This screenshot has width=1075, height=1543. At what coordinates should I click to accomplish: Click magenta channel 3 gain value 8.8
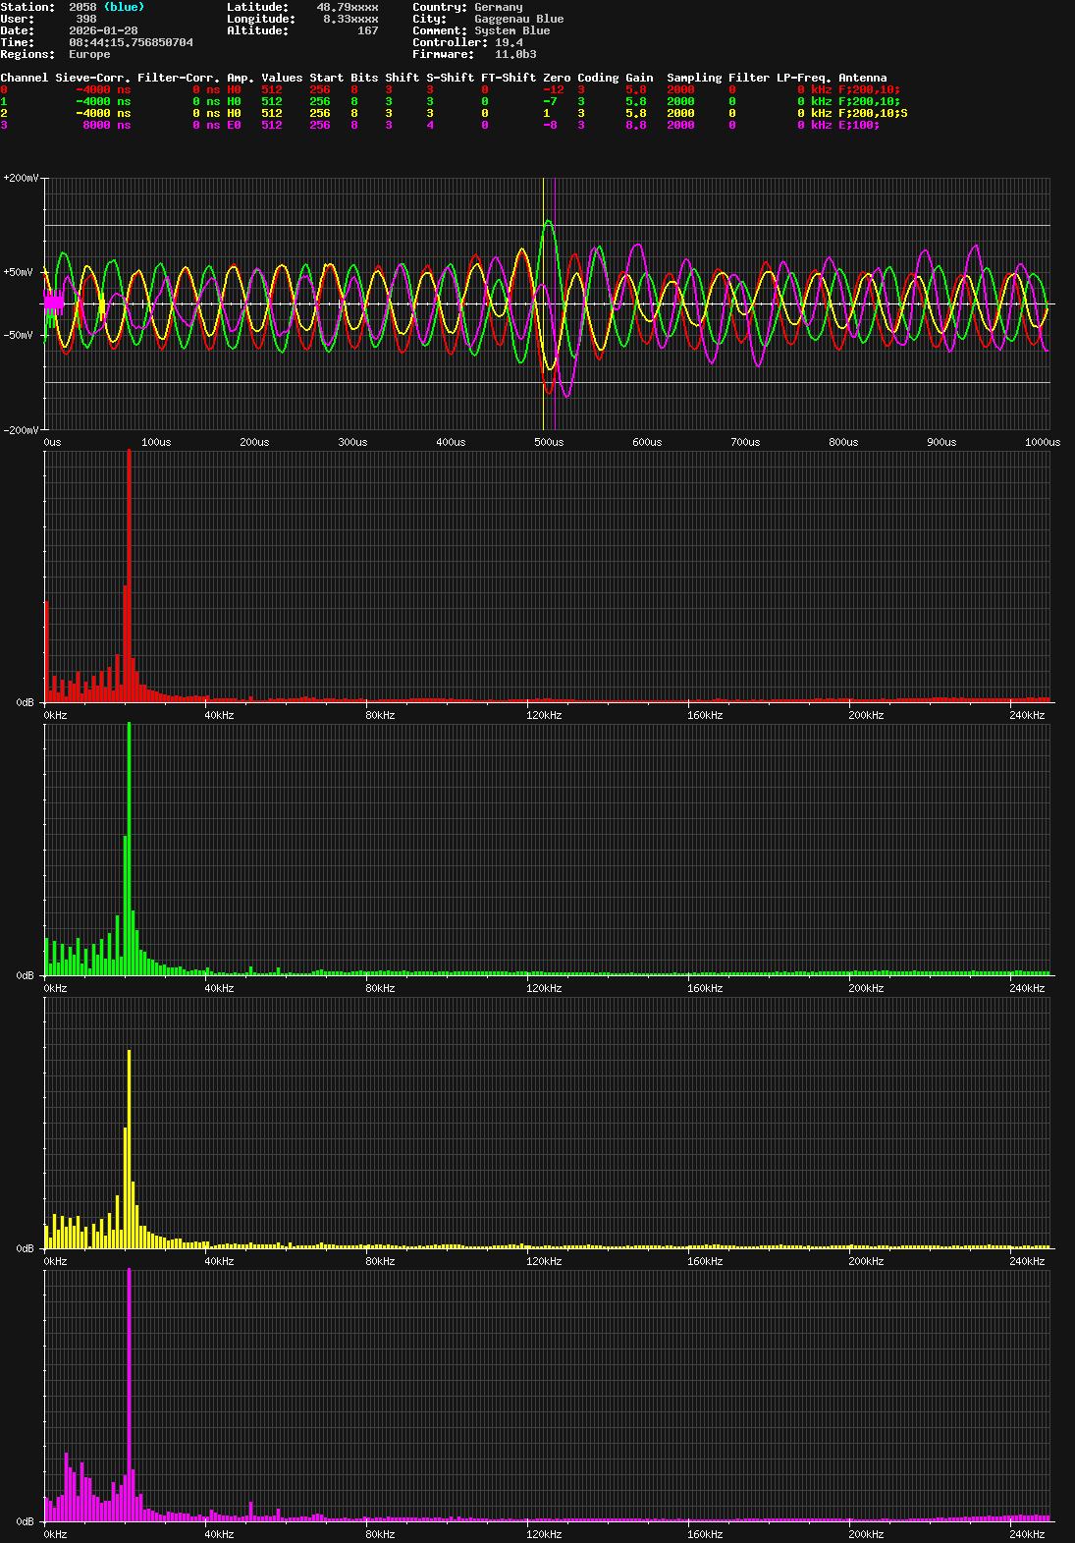point(636,125)
